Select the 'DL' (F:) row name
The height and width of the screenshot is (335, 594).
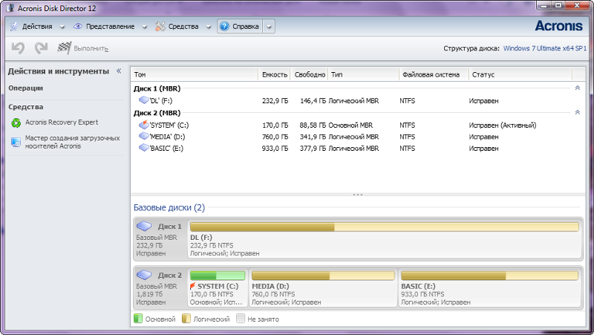coord(161,101)
